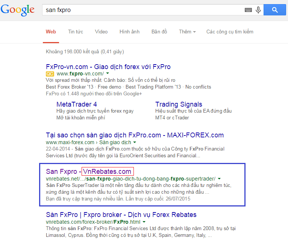Click snippet 'Thông tin sàn FxPro' text
This screenshot has width=288, height=241.
point(141,232)
